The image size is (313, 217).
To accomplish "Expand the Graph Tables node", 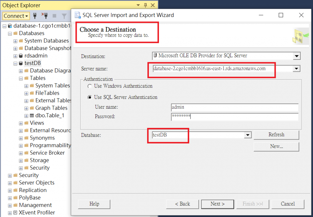I will [x=26, y=108].
